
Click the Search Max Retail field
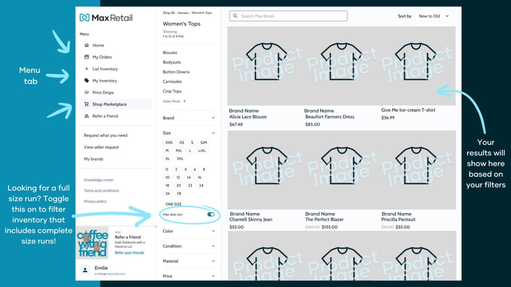click(x=288, y=16)
